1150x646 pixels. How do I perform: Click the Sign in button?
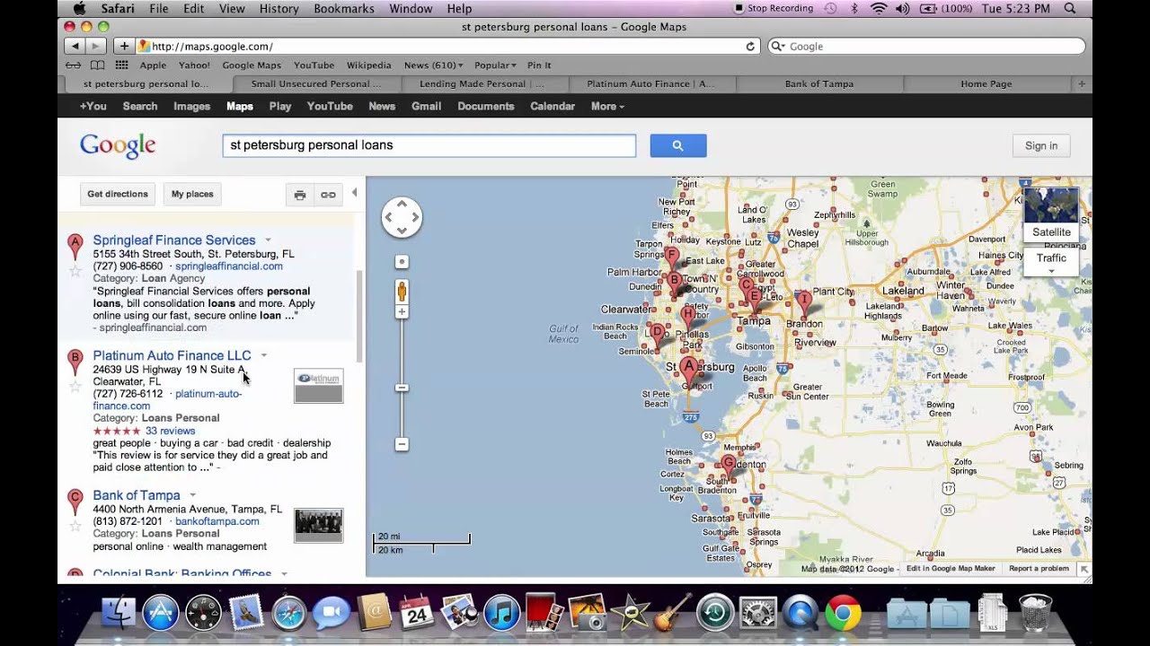[1041, 145]
